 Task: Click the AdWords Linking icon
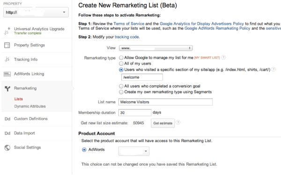tap(7, 74)
